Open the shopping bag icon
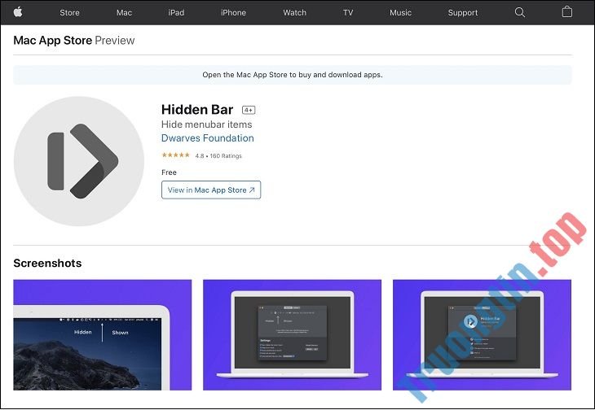This screenshot has width=595, height=410. (566, 11)
